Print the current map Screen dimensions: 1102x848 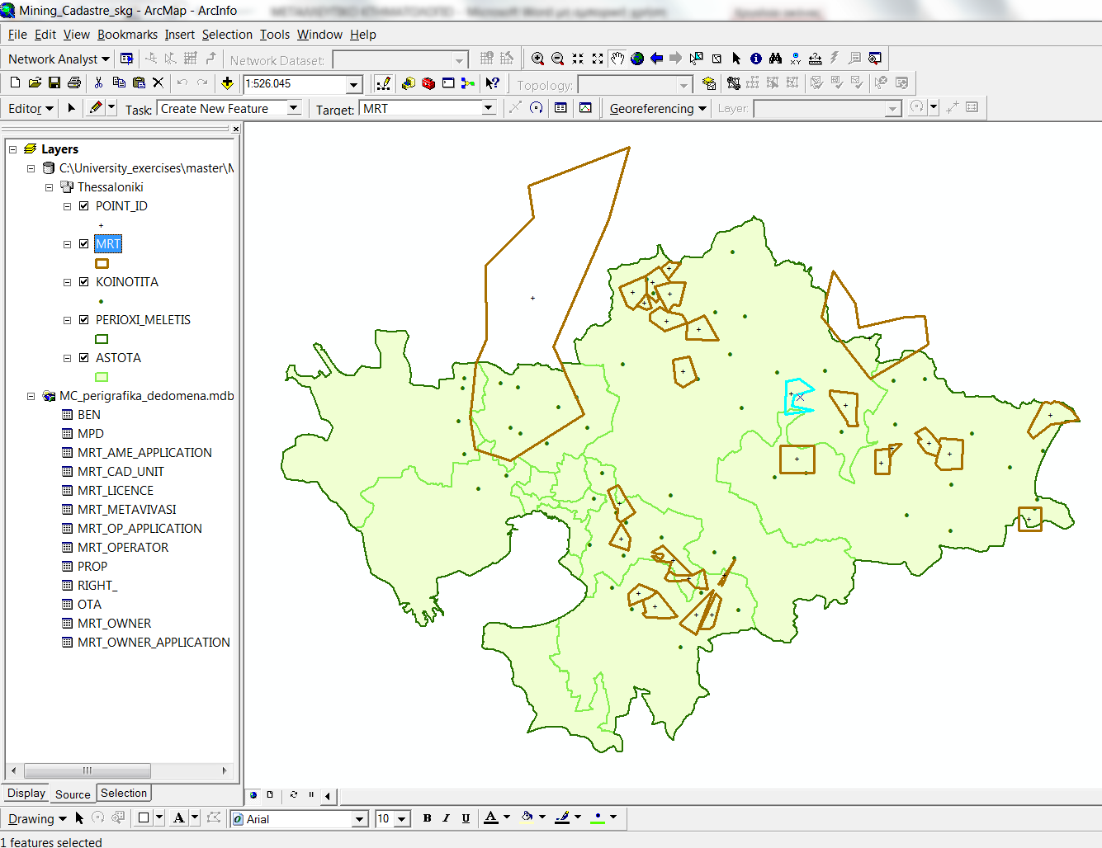(x=74, y=82)
